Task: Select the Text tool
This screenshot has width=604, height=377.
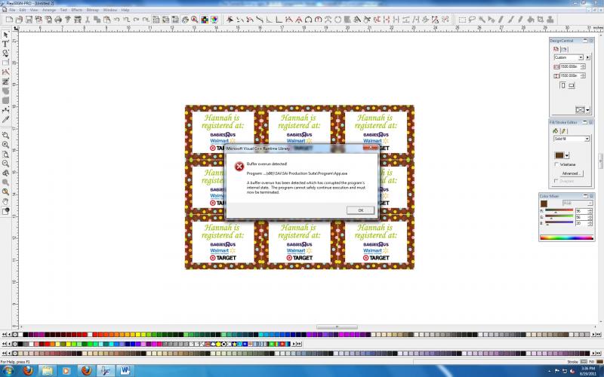Action: pyautogui.click(x=5, y=44)
